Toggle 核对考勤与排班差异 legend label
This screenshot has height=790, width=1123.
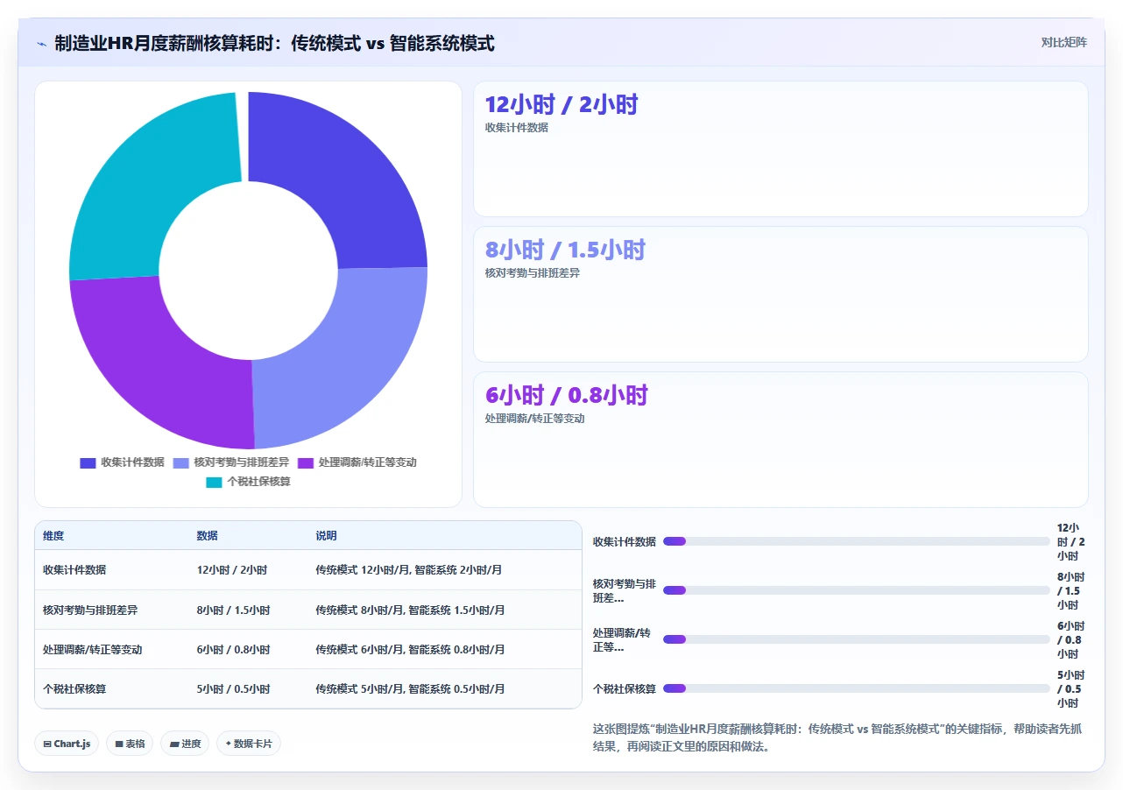241,462
